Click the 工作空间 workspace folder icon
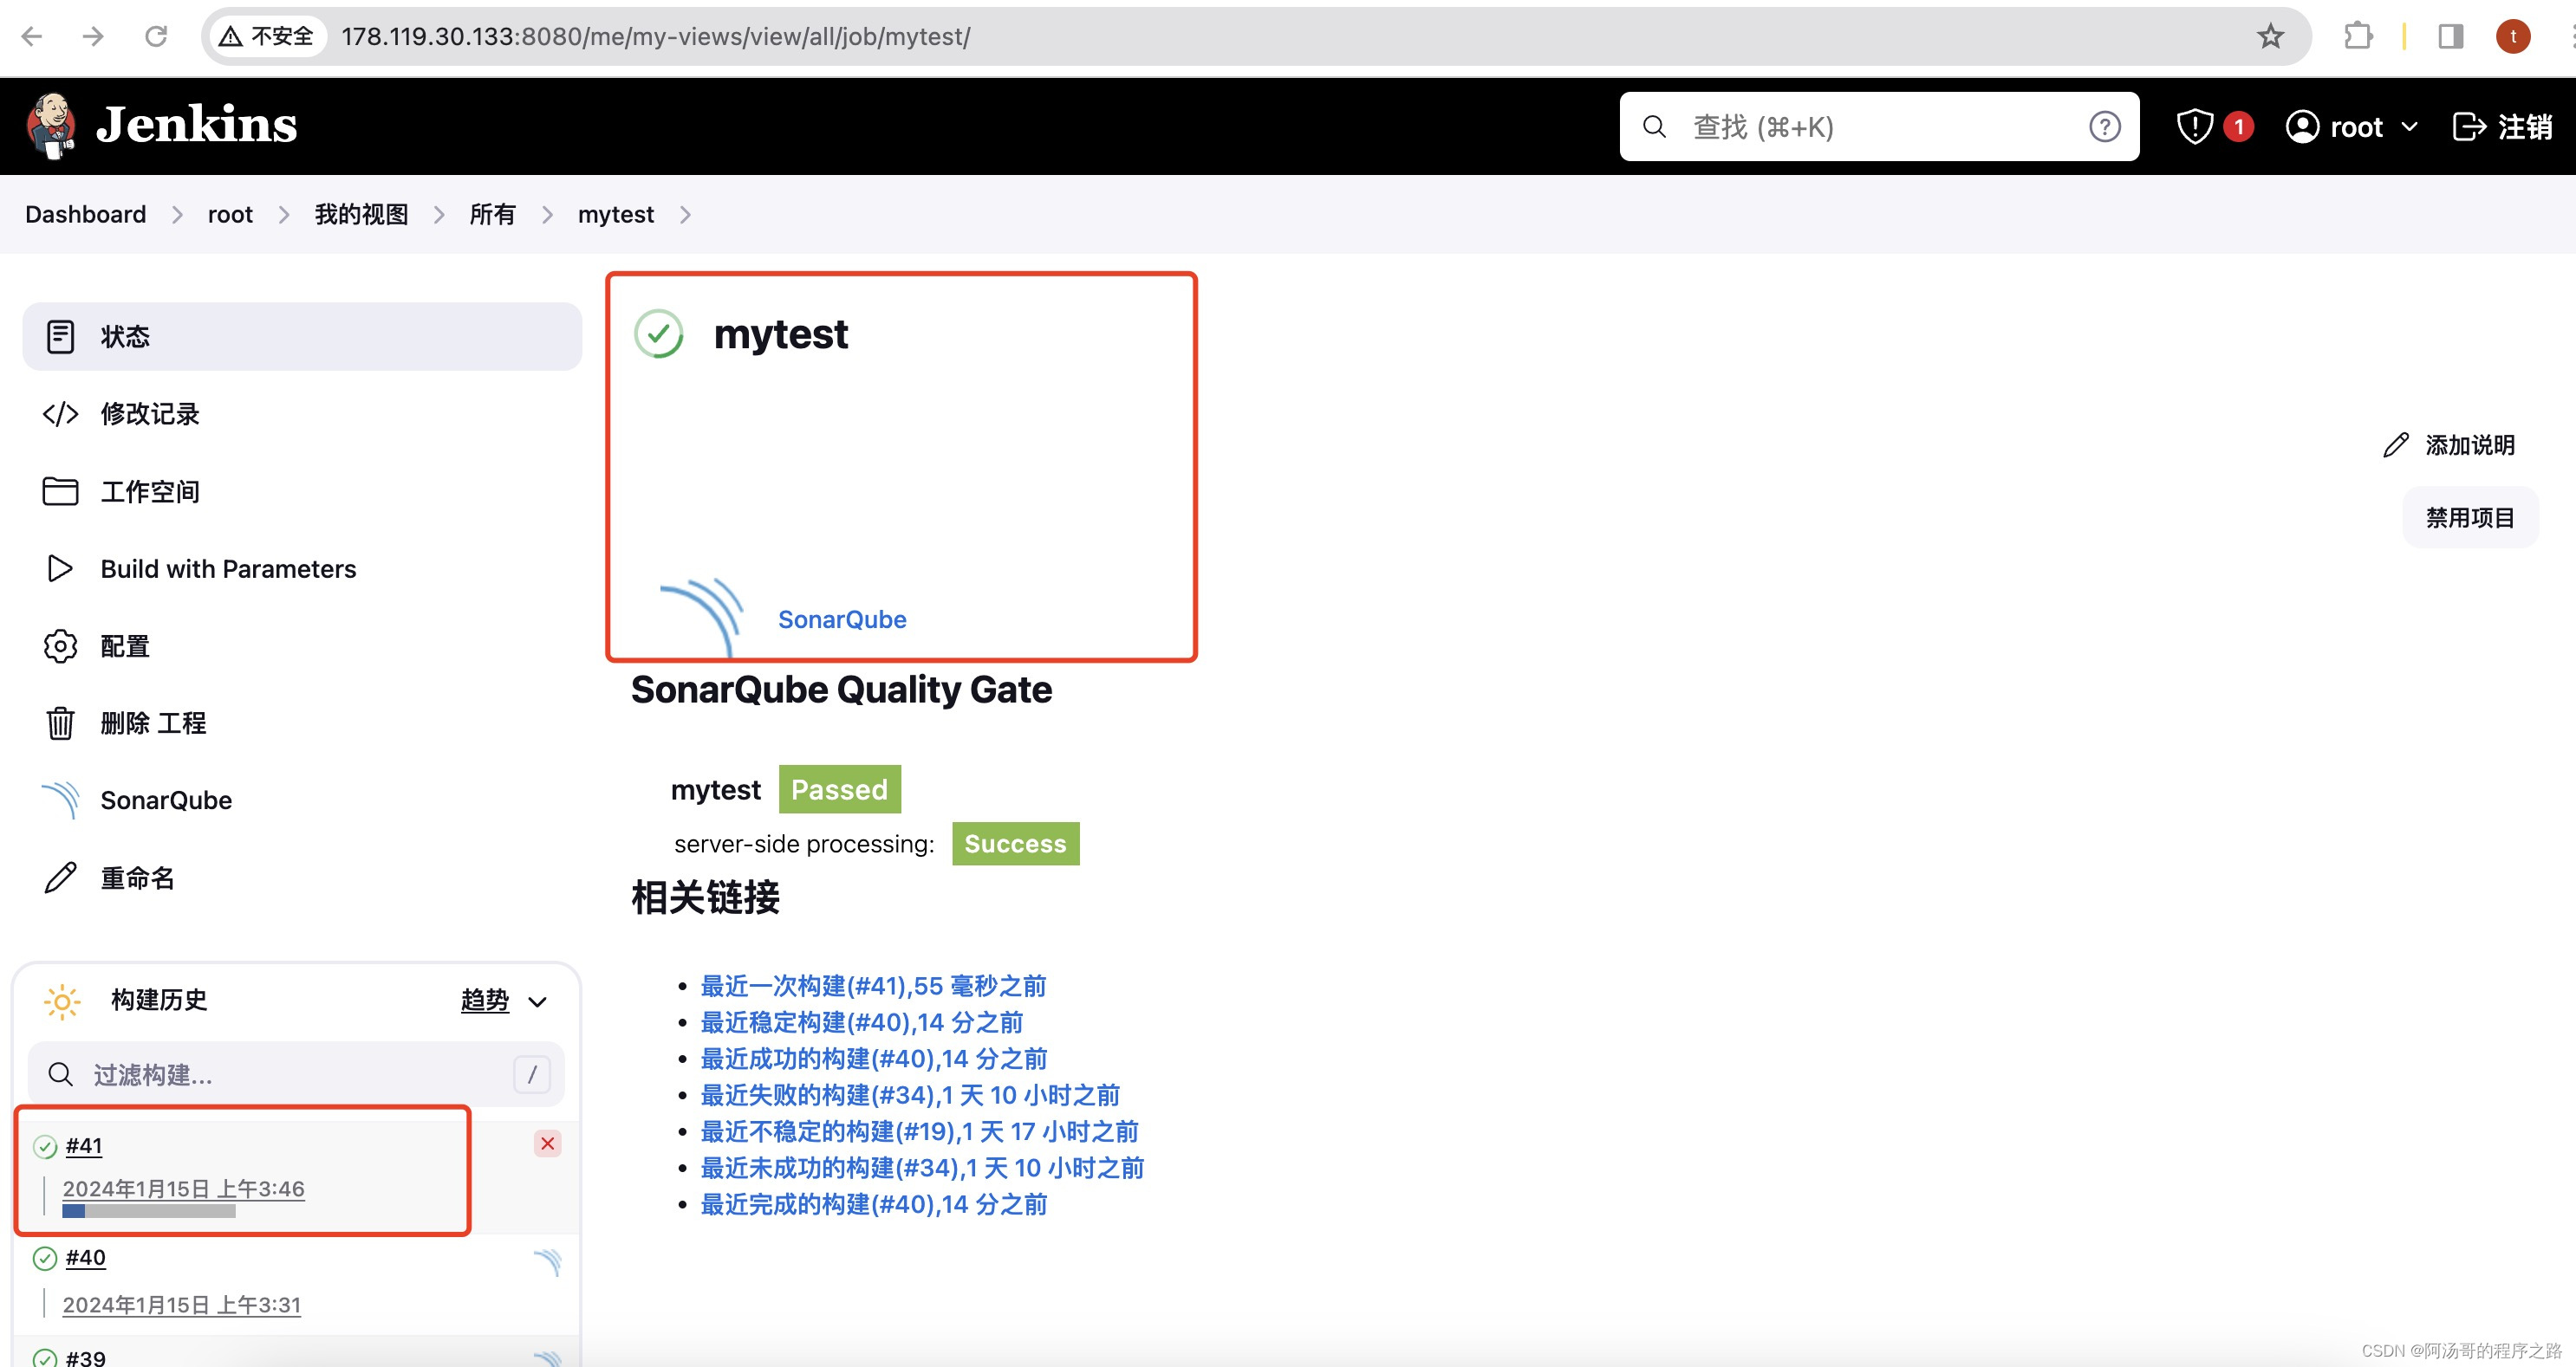 (x=60, y=490)
